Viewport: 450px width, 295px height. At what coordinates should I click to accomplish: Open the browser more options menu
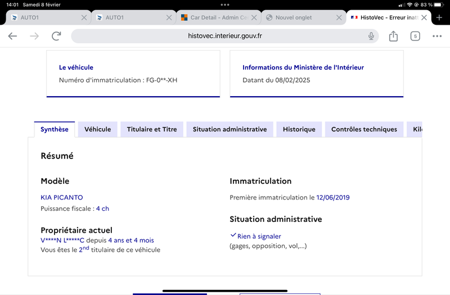tap(437, 36)
